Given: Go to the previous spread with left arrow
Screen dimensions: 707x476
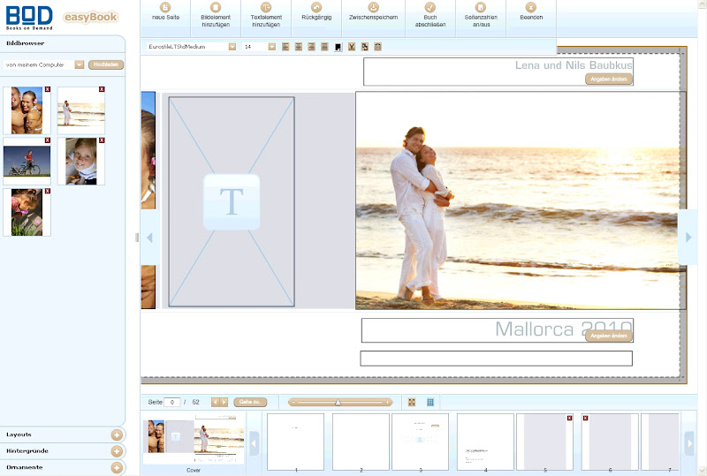Looking at the screenshot, I should (x=149, y=238).
